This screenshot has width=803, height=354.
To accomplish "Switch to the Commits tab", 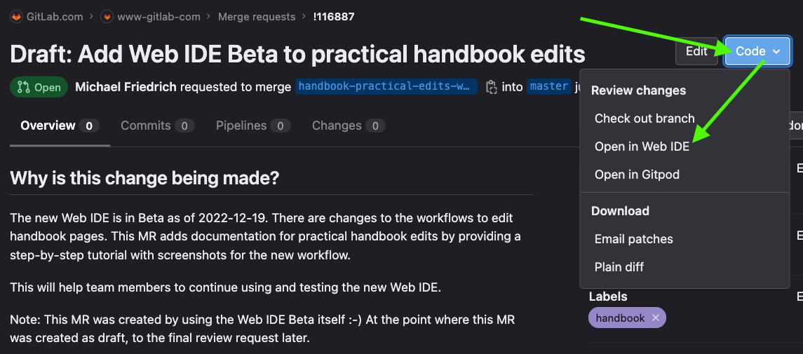I will pos(157,125).
